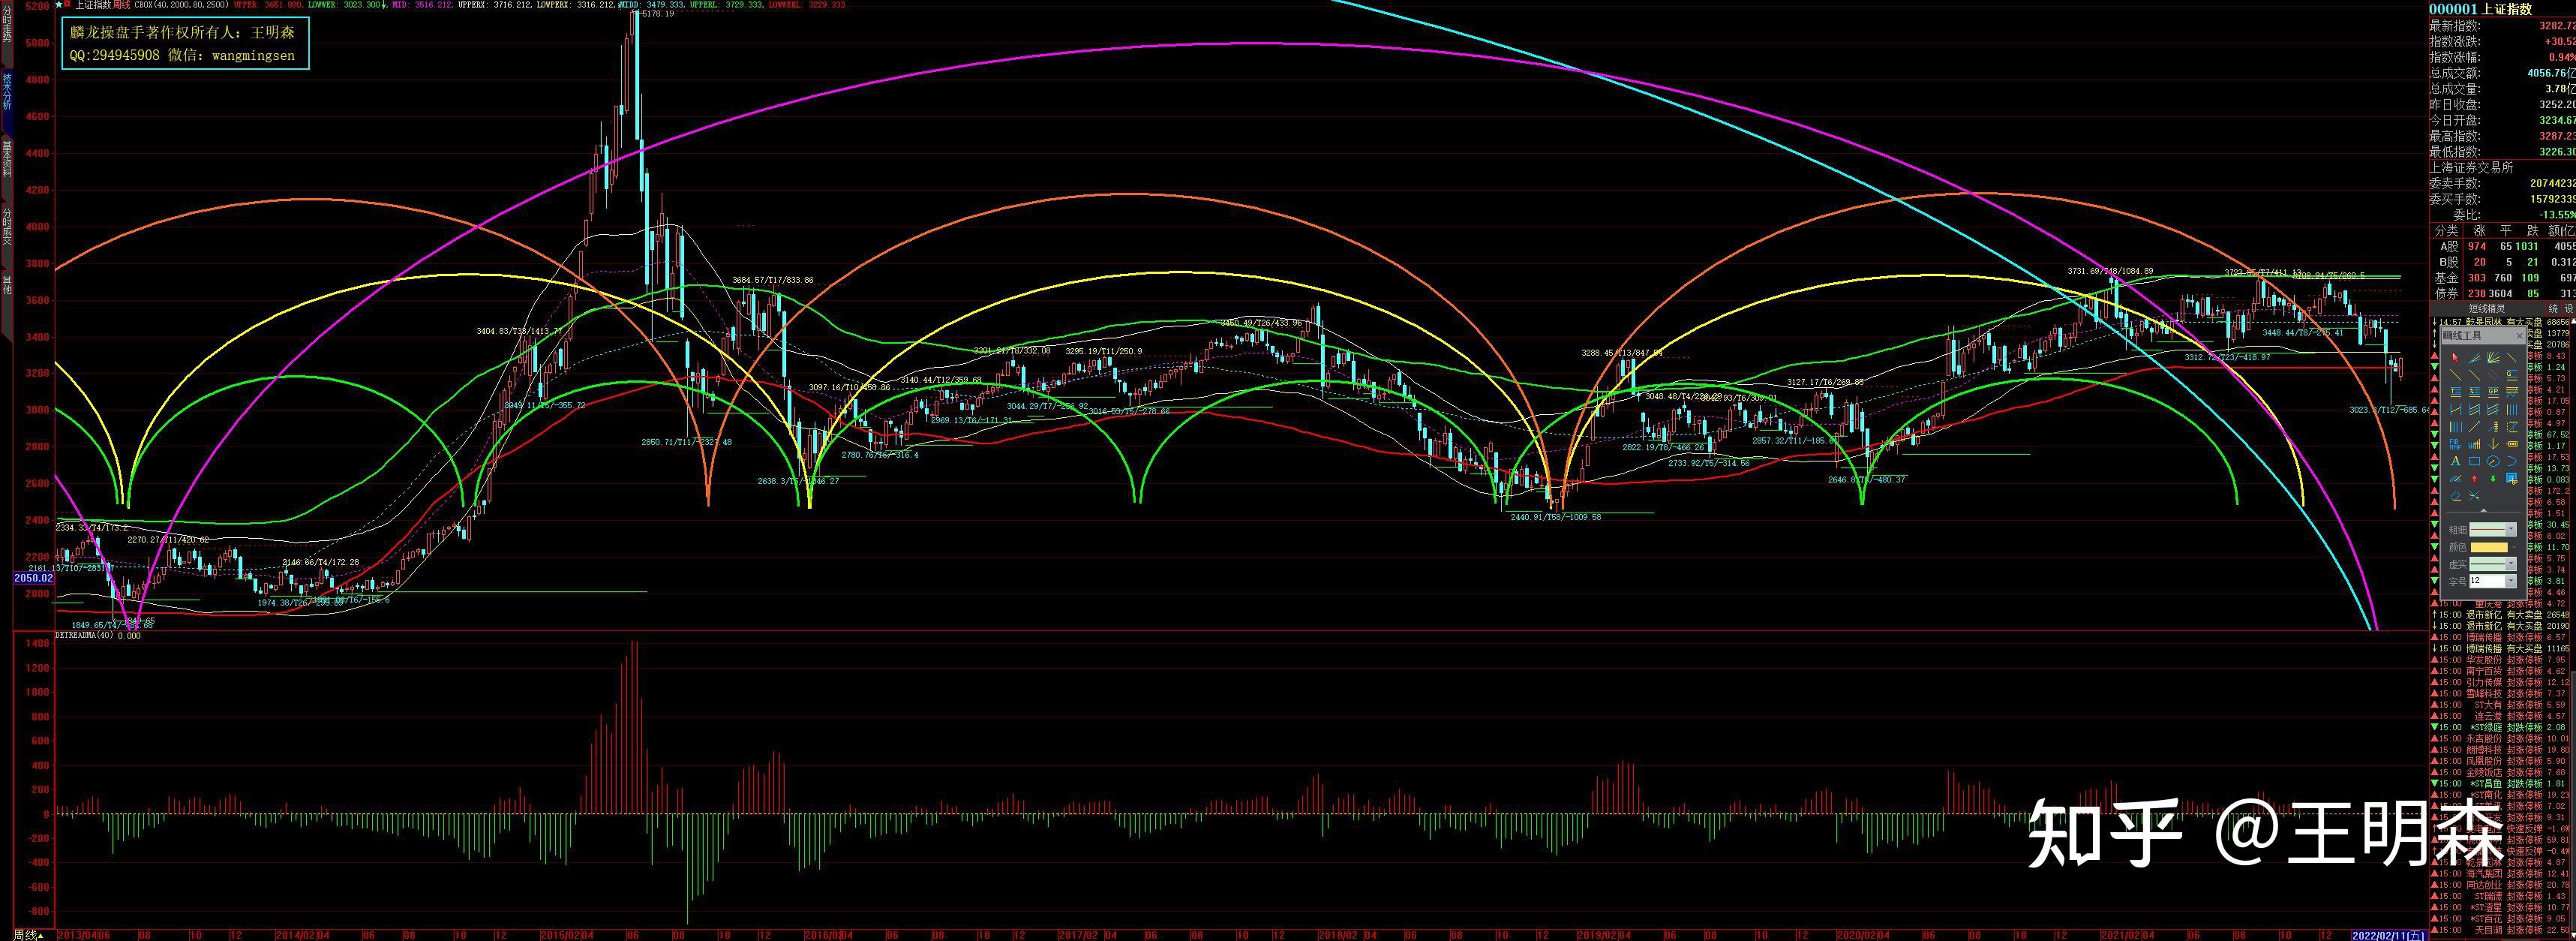Click the 2050.02 price axis marker

[33, 578]
